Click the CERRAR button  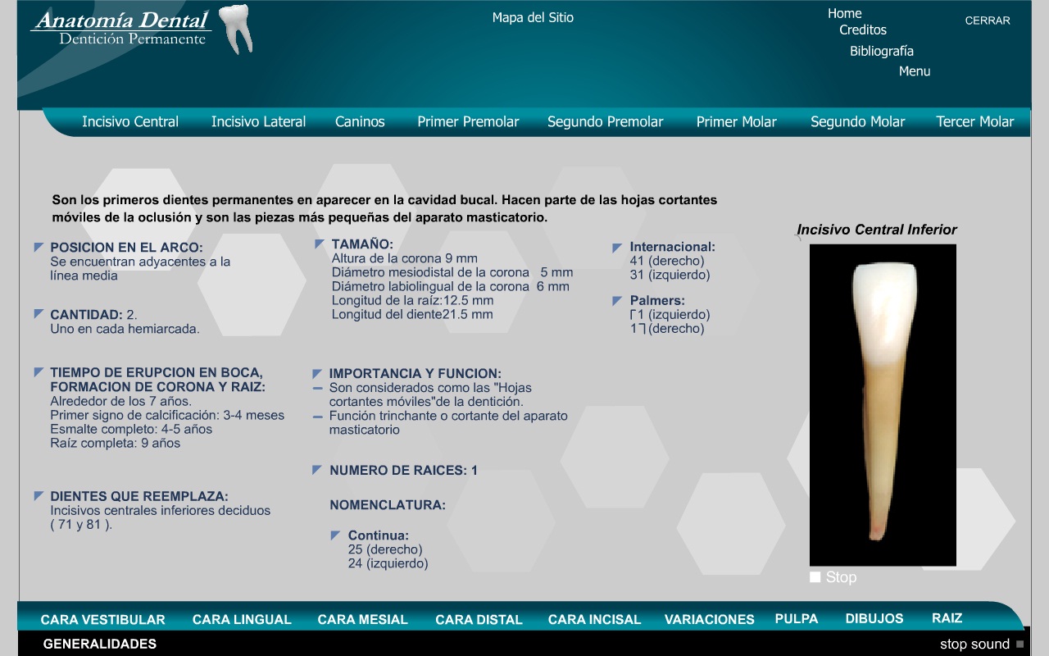(x=987, y=20)
